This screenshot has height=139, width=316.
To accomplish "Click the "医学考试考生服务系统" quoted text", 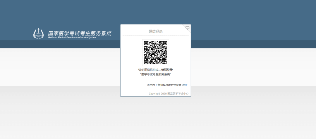I will point(156,75).
